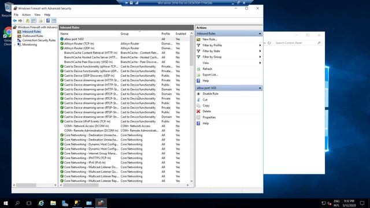Screen dimensions: 370x208
Task: Open File Explorer from the taskbar
Action: tap(53, 203)
